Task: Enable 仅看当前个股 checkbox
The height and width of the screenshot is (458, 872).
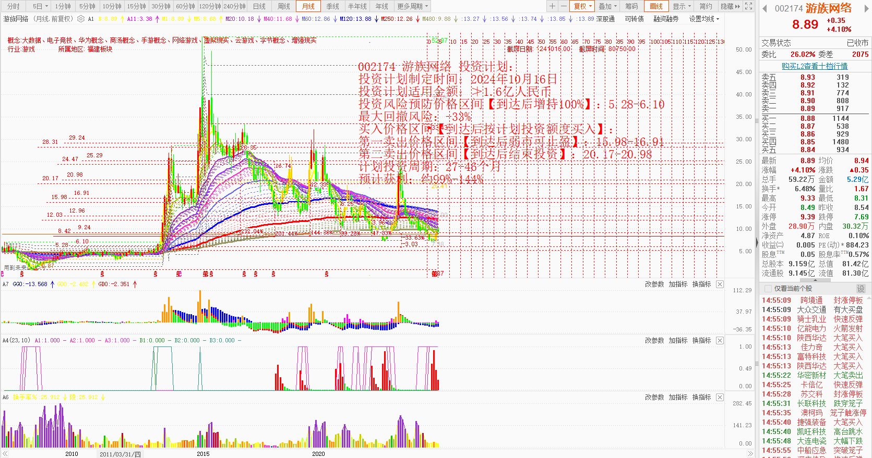Action: (x=768, y=289)
